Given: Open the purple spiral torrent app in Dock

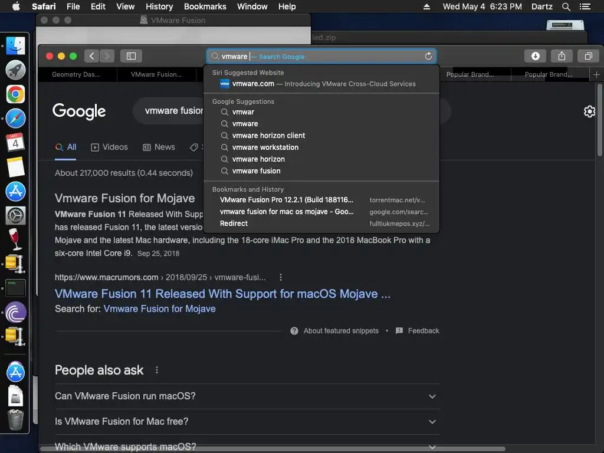Looking at the screenshot, I should pos(15,312).
